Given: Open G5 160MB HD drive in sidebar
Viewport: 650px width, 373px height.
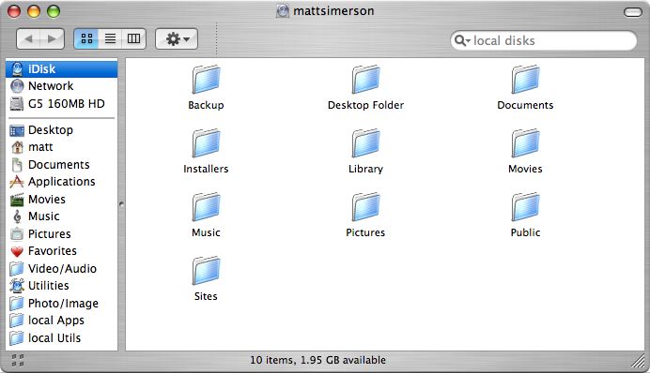Looking at the screenshot, I should (62, 103).
